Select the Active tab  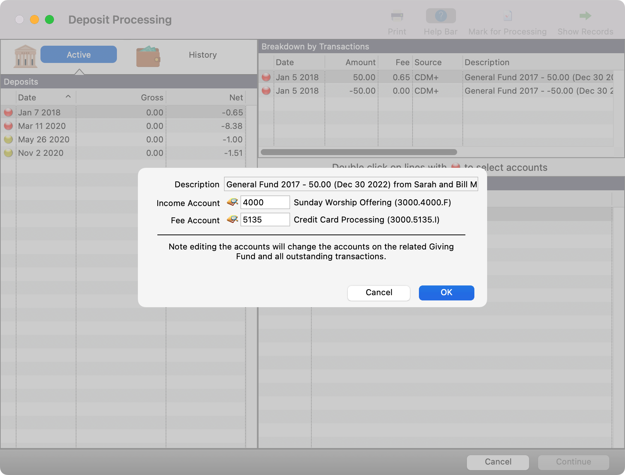click(78, 54)
